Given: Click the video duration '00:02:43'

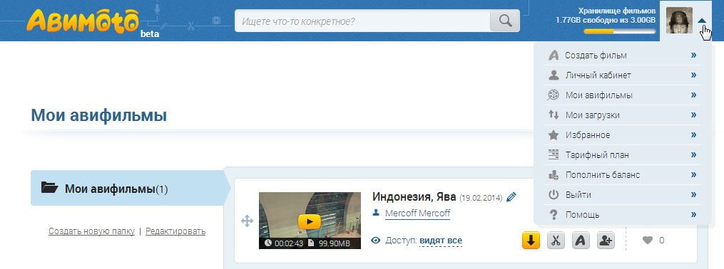Looking at the screenshot, I should click(x=289, y=243).
